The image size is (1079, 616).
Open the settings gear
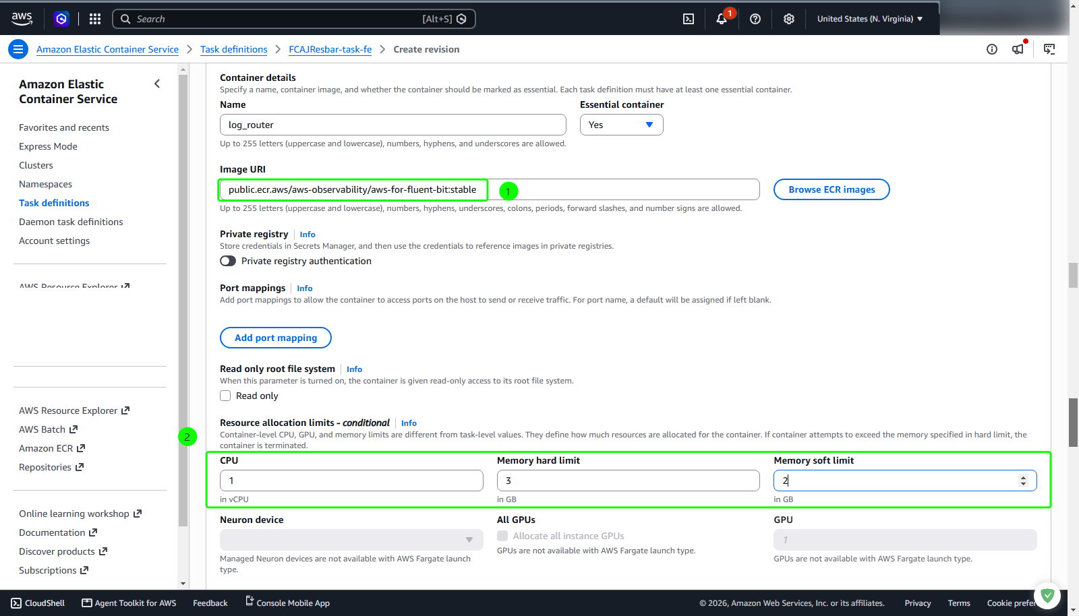(x=789, y=19)
